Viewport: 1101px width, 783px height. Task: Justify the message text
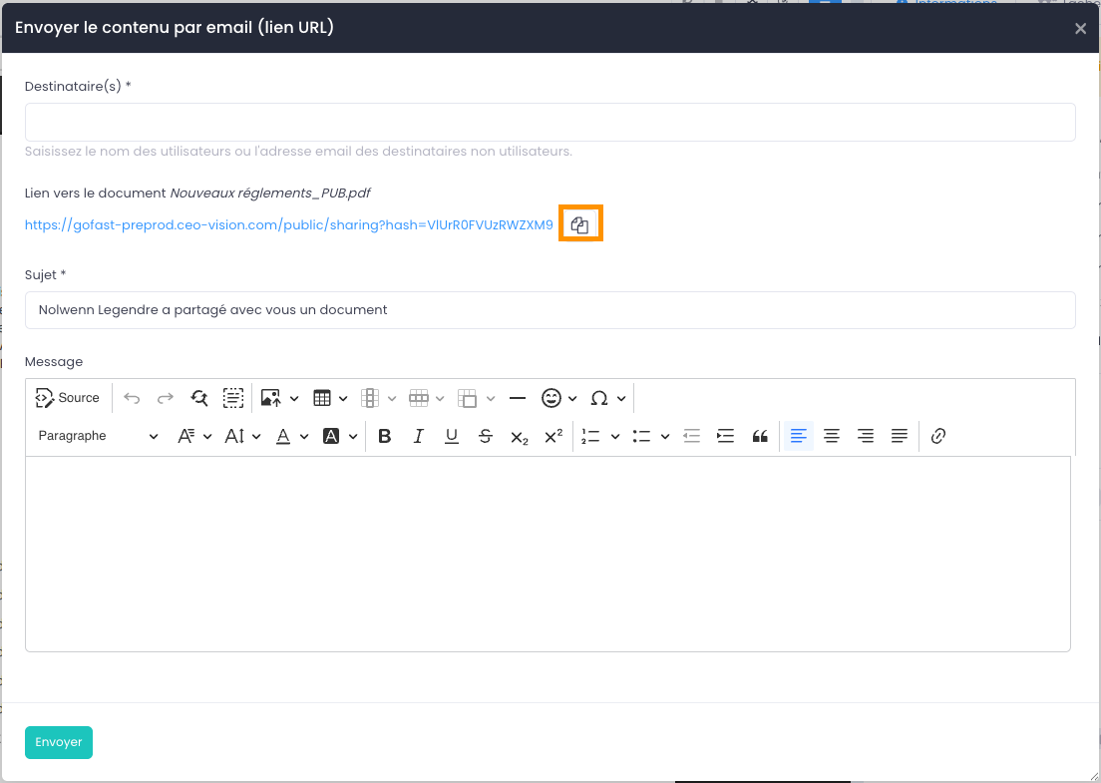point(900,436)
